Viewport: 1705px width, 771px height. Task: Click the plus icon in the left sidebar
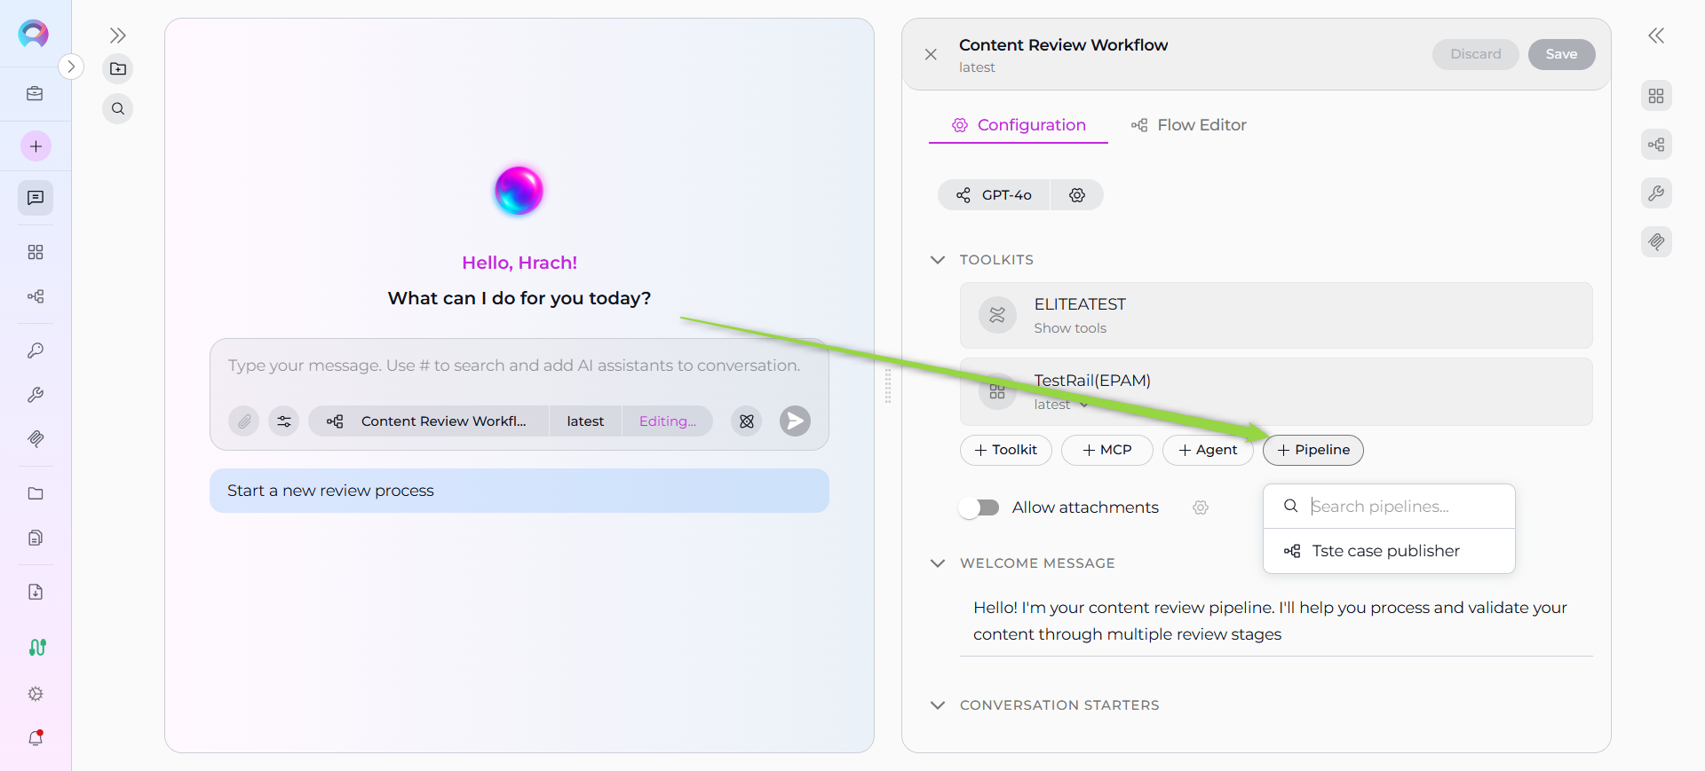[x=36, y=146]
